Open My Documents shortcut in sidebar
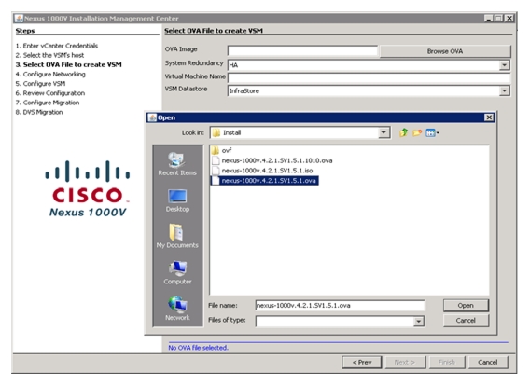 [177, 237]
